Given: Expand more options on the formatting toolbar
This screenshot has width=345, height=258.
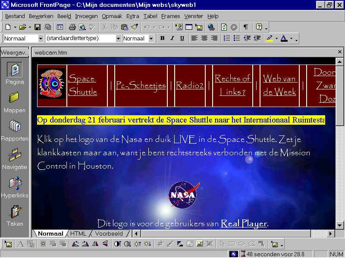Looking at the screenshot, I should pos(296,40).
